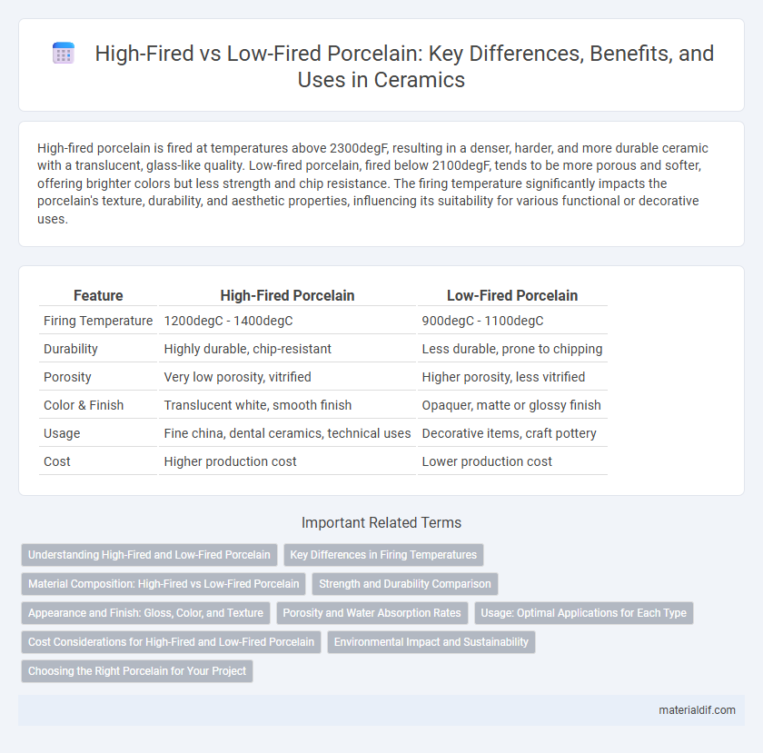Image resolution: width=763 pixels, height=753 pixels.
Task: Open Porosity and Water Absorption Rates tag
Action: pyautogui.click(x=372, y=613)
